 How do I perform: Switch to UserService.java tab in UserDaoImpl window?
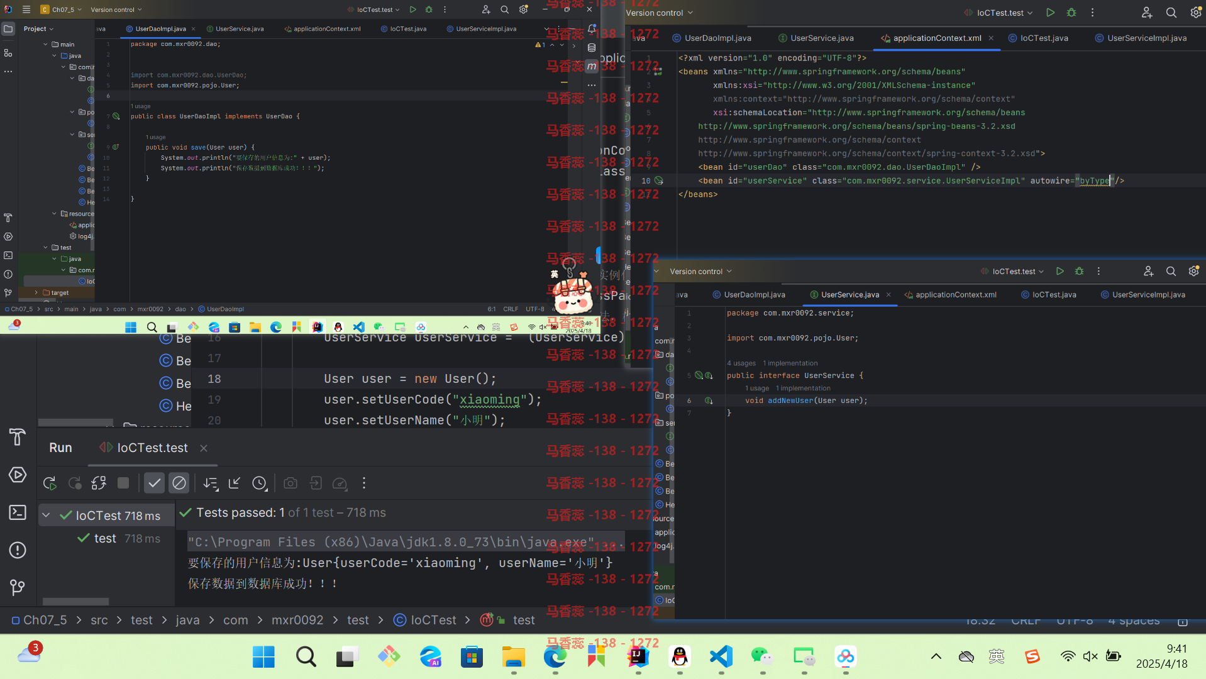[235, 29]
